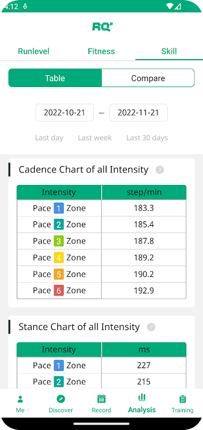This screenshot has width=203, height=430.
Task: Tap help icon beside Stance Chart title
Action: pyautogui.click(x=151, y=327)
